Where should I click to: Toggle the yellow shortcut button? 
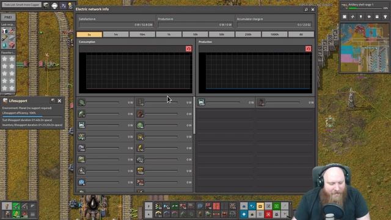(x=260, y=206)
